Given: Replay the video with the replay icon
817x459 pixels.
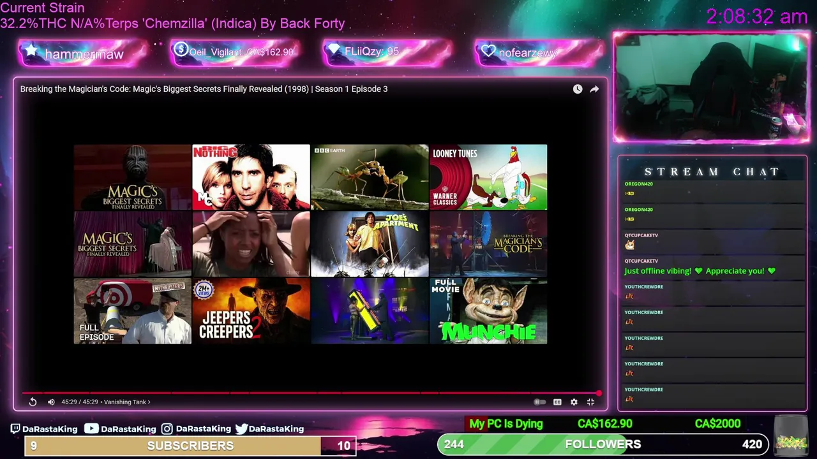Looking at the screenshot, I should (x=33, y=402).
